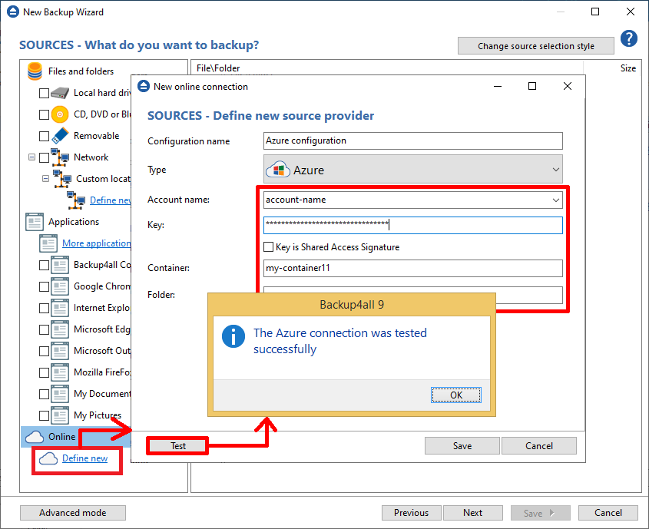This screenshot has width=649, height=529.
Task: Open the Define new link under Custom locations
Action: coord(110,200)
